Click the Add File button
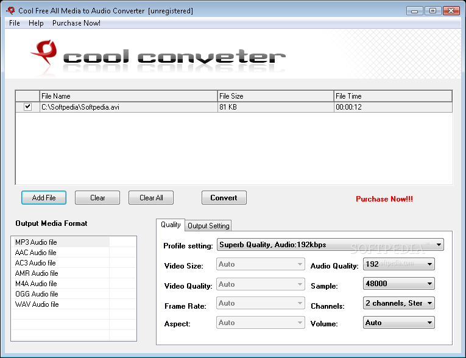 44,198
